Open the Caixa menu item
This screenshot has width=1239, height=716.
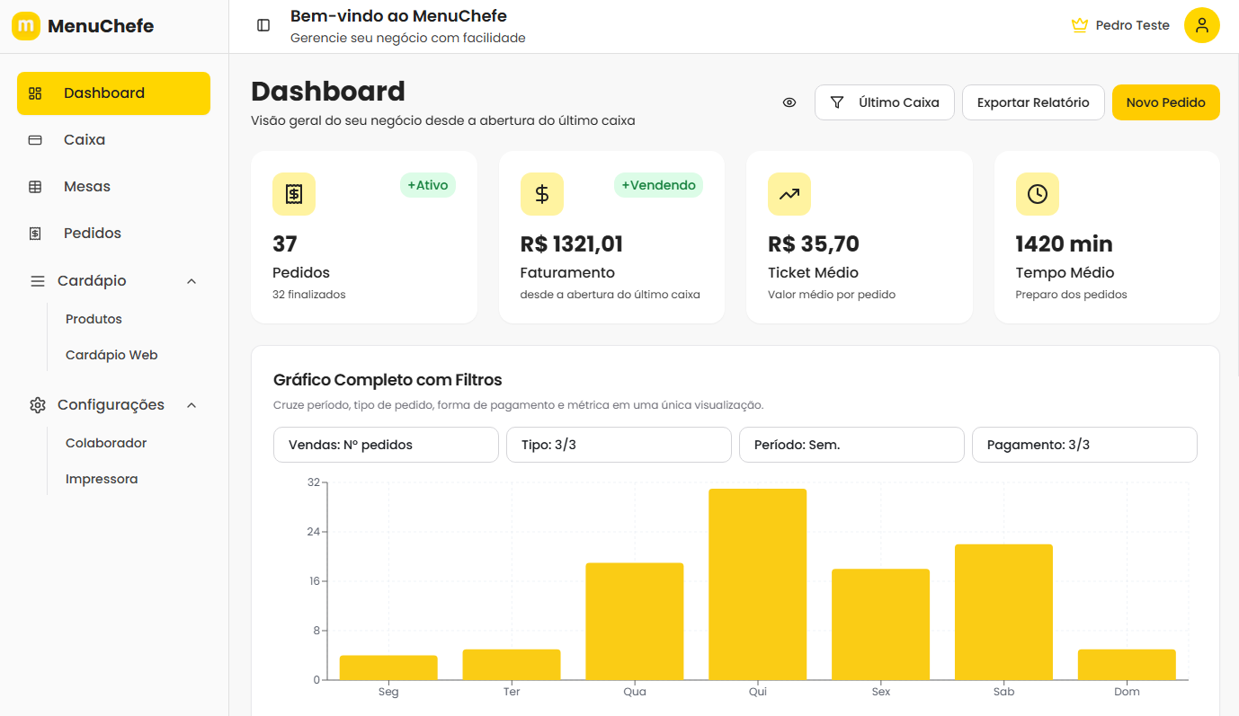113,140
